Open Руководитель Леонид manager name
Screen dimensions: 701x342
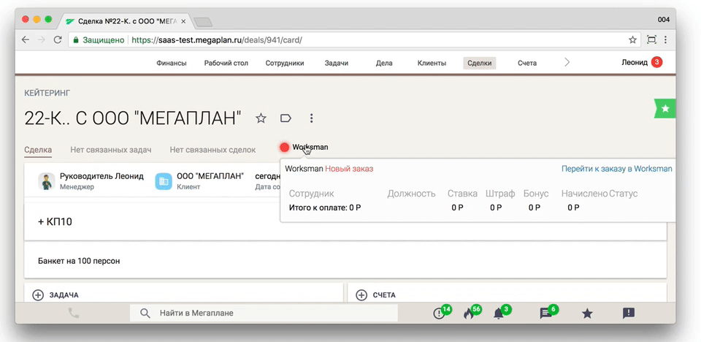pos(101,176)
